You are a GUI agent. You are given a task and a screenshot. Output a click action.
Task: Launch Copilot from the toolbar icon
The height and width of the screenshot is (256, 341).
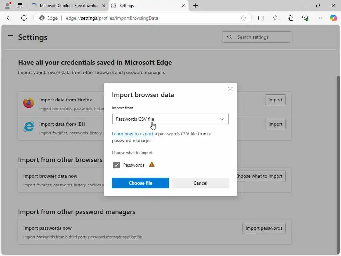click(333, 18)
